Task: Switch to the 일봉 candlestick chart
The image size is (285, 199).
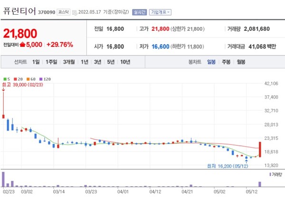Action: point(211,62)
